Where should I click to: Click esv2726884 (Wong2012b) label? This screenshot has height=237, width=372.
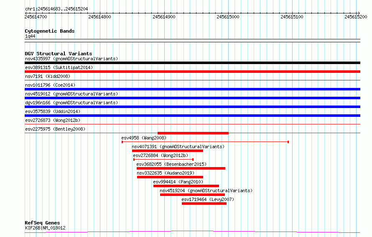[161, 155]
